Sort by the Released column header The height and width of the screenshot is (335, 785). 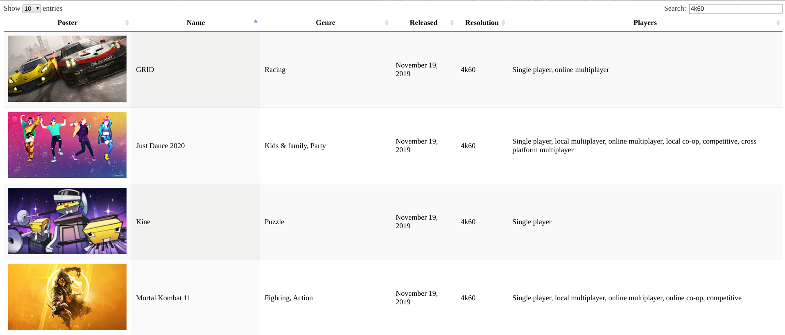pos(423,23)
